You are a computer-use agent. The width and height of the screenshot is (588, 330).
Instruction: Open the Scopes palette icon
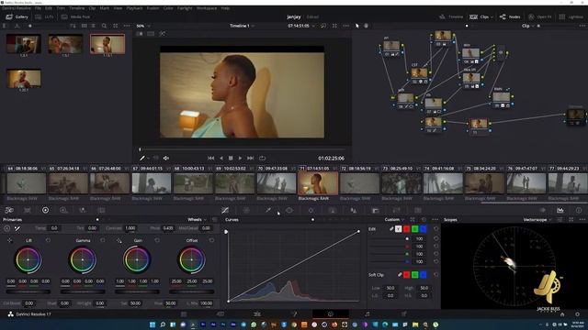pos(560,210)
